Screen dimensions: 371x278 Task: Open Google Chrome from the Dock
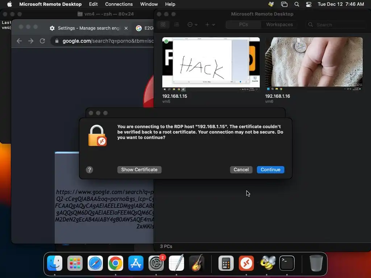(116, 263)
